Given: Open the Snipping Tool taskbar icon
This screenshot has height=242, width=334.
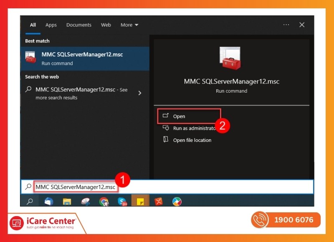Looking at the screenshot, I should tap(86, 202).
